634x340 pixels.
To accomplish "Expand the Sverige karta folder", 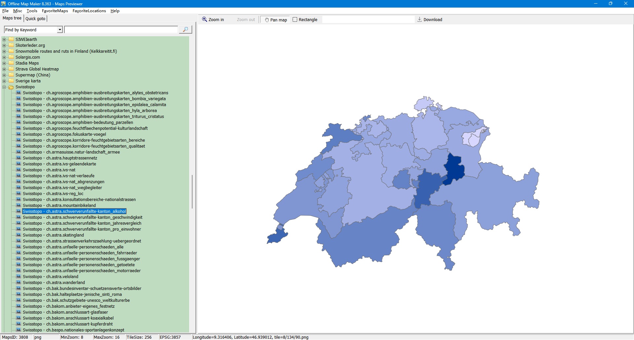I will pos(4,81).
